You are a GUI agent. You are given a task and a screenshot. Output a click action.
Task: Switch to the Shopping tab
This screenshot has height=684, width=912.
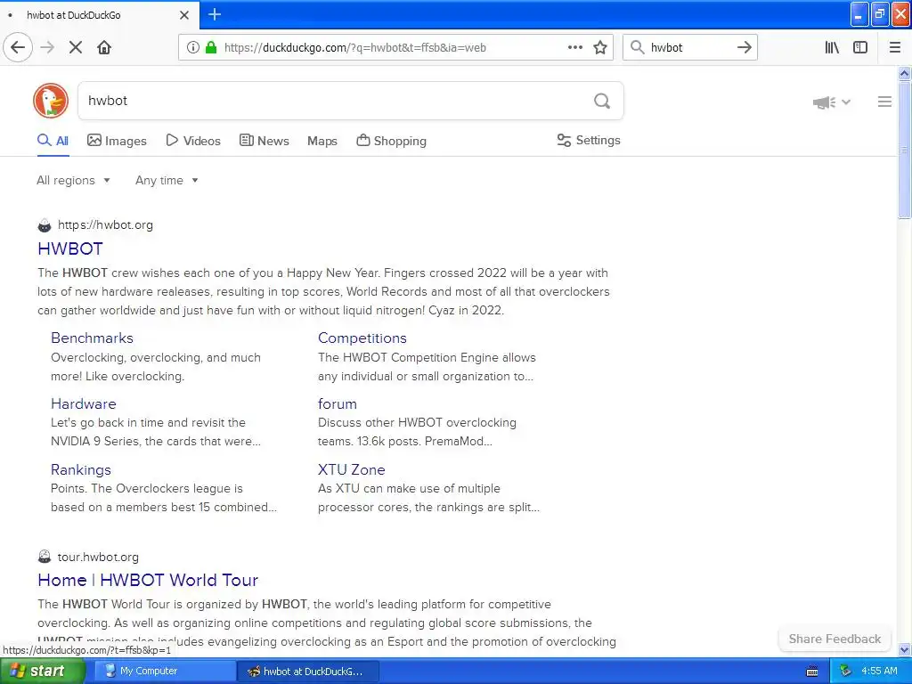[392, 141]
